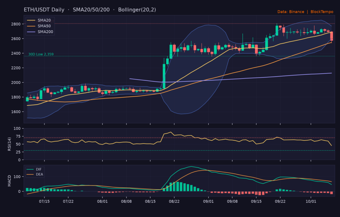Click the 30D Low 2,359 annotation
Image resolution: width=340 pixels, height=217 pixels.
pyautogui.click(x=41, y=54)
